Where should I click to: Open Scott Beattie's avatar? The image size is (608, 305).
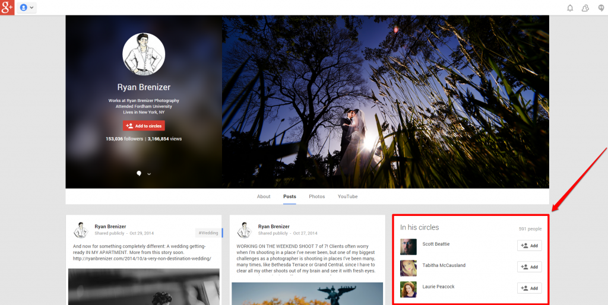point(408,247)
